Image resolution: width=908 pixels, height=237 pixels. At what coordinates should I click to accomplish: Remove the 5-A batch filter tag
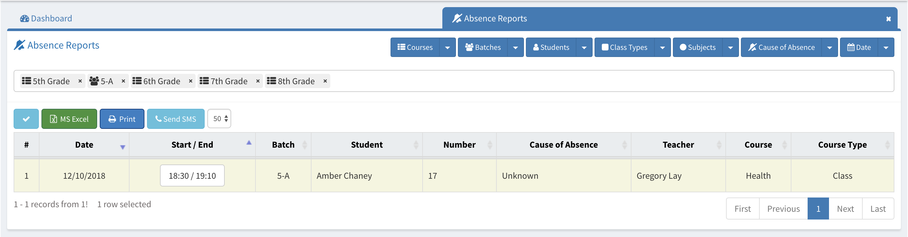click(123, 81)
